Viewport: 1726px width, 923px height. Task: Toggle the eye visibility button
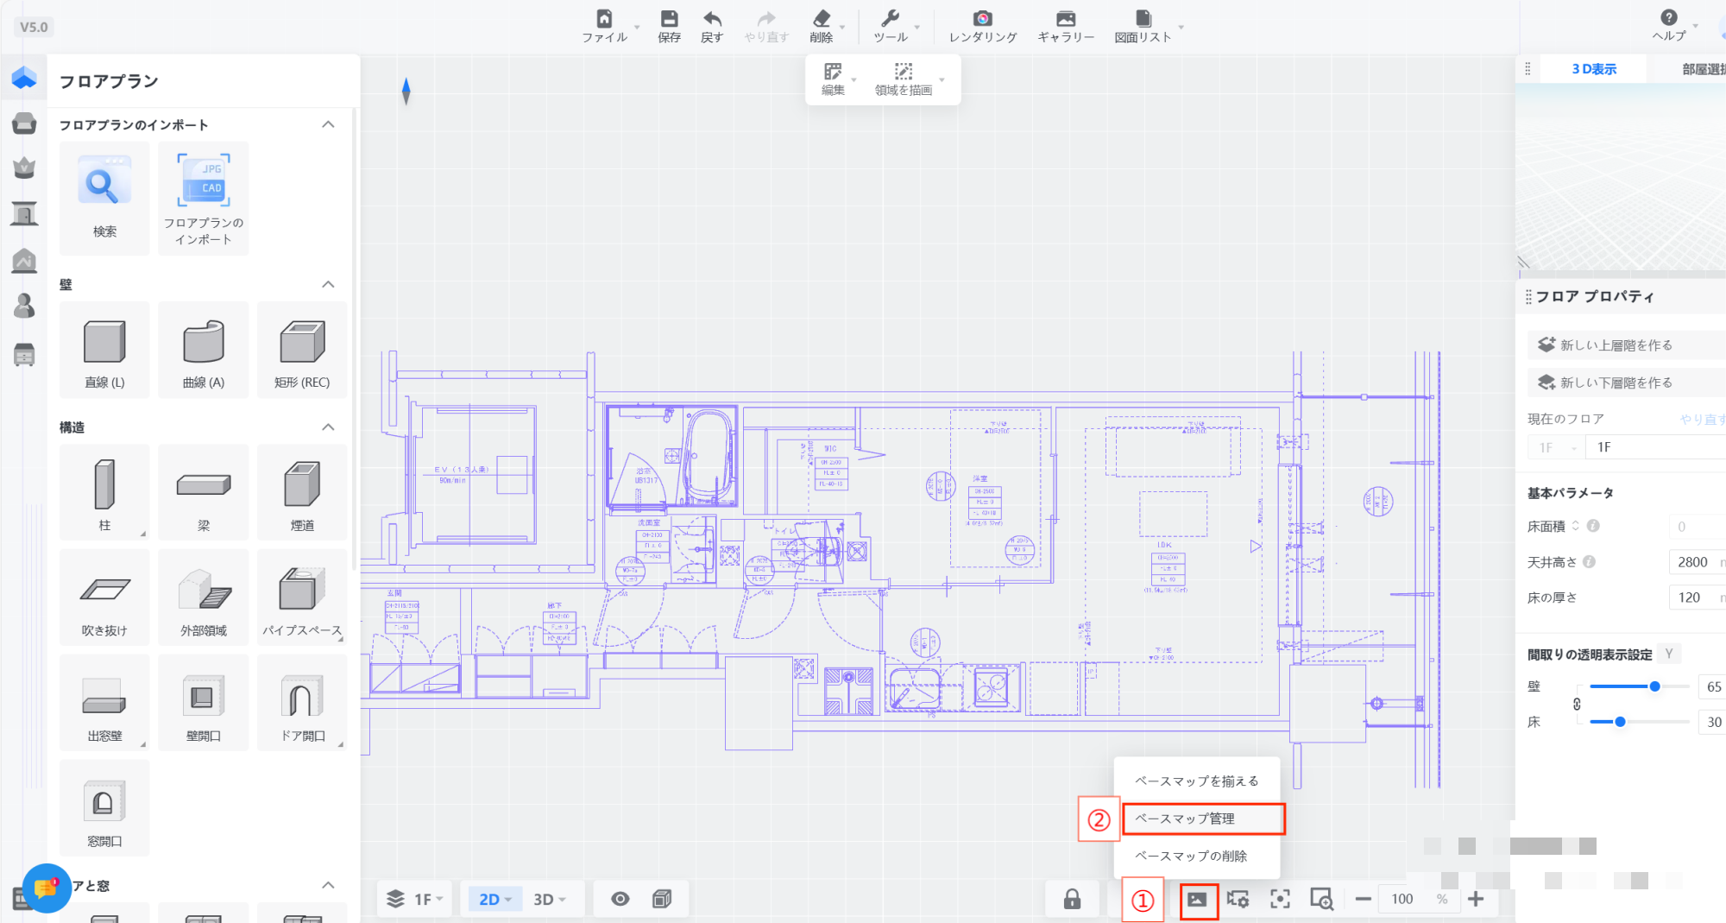pyautogui.click(x=620, y=900)
